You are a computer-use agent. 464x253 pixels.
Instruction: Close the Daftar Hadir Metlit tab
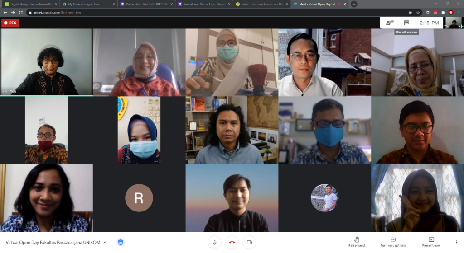click(x=171, y=4)
